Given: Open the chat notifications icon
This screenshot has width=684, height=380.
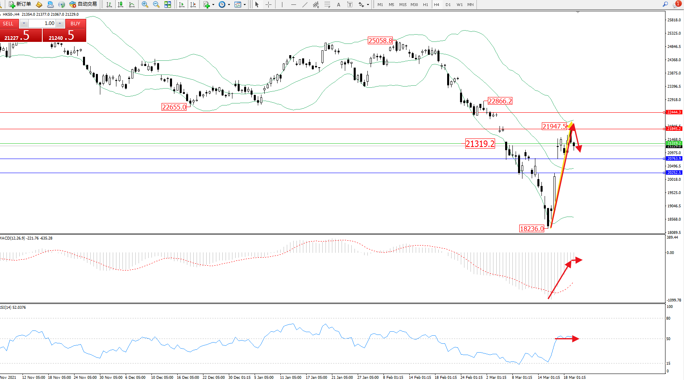Looking at the screenshot, I should coord(676,4).
